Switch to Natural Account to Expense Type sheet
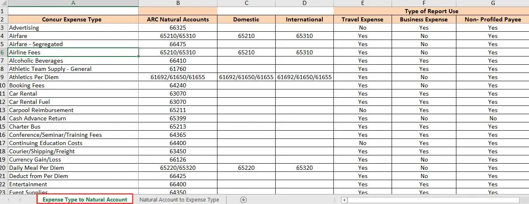Image resolution: width=529 pixels, height=204 pixels. coord(179,199)
